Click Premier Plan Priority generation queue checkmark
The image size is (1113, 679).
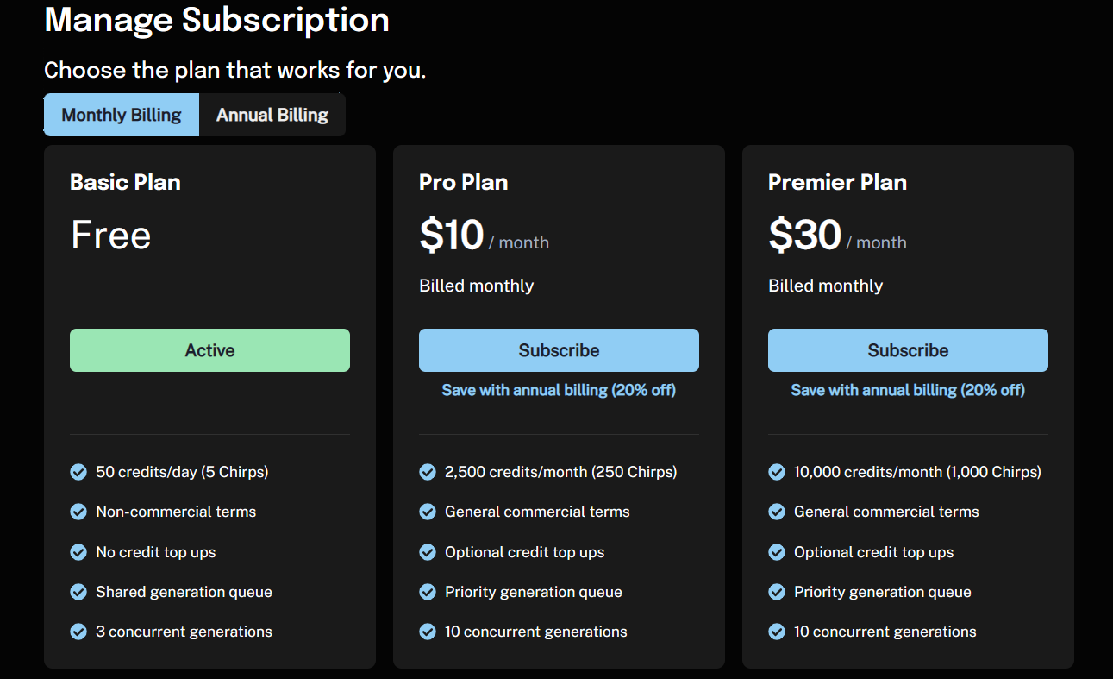tap(777, 592)
